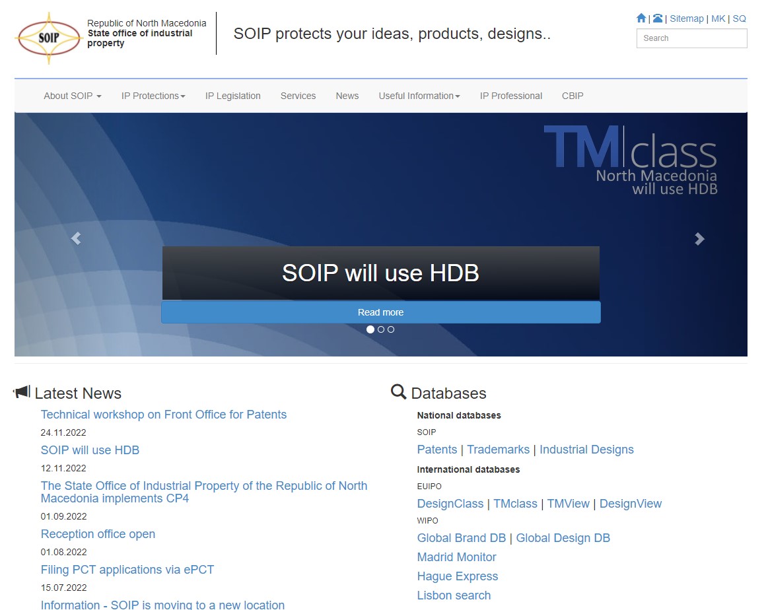Screen dimensions: 766x610
Task: Select the third carousel indicator dot
Action: (391, 329)
